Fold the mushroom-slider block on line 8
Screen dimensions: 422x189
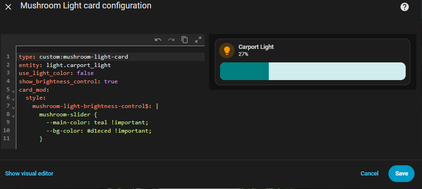(x=13, y=115)
